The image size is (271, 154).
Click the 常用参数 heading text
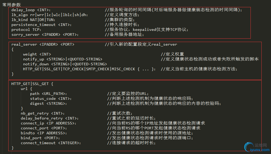click(x=11, y=5)
